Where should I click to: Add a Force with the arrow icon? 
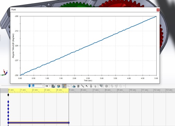(87, 86)
